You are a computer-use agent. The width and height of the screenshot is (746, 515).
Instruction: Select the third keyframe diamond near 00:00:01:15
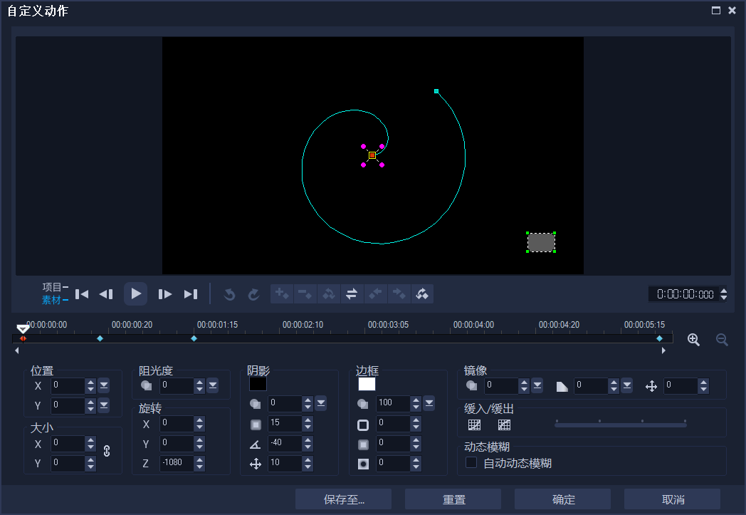194,338
